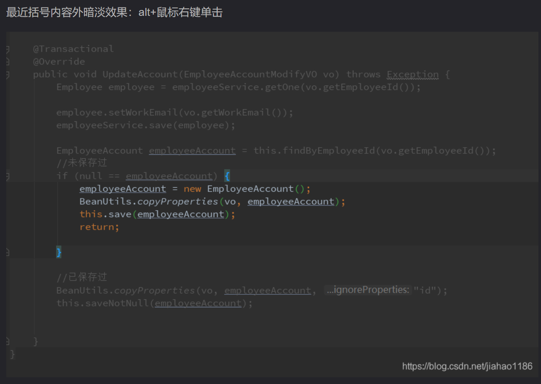Collapse the fold marker beside @Transactional
The width and height of the screenshot is (541, 384).
pyautogui.click(x=8, y=50)
